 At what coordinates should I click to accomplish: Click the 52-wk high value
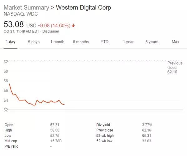click(x=147, y=136)
